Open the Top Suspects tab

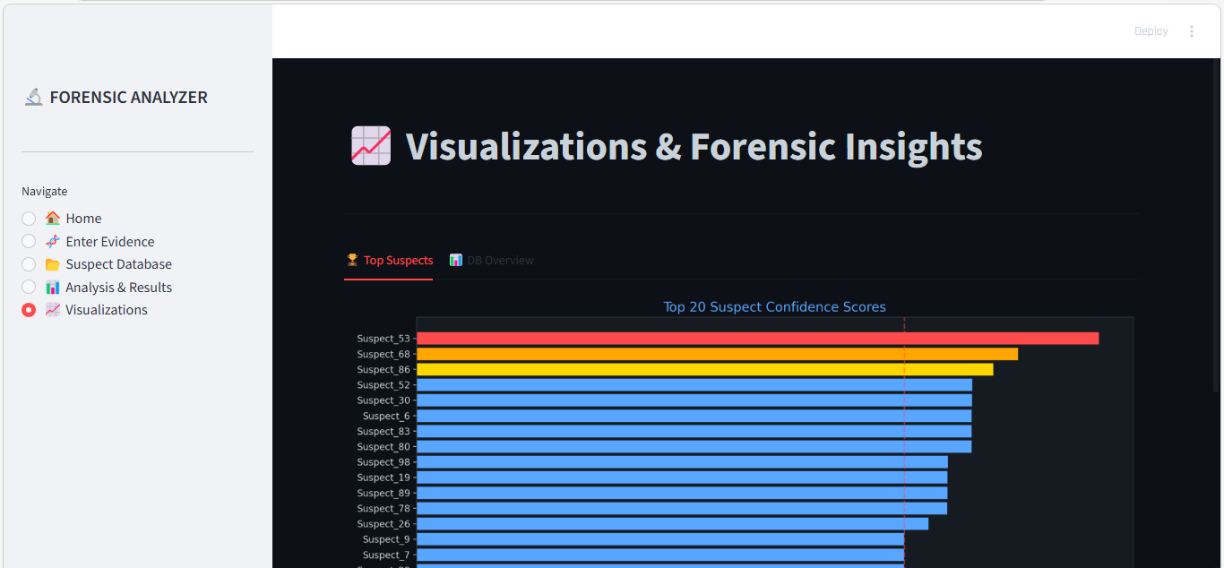389,261
